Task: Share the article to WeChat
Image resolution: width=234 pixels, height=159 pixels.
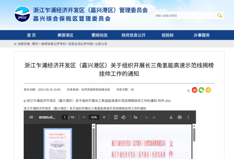Action: click(201, 90)
